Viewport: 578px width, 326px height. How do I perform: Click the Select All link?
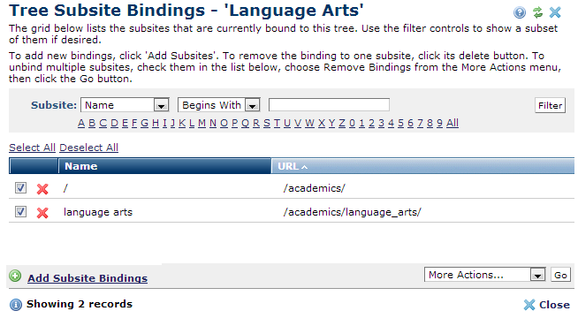32,148
